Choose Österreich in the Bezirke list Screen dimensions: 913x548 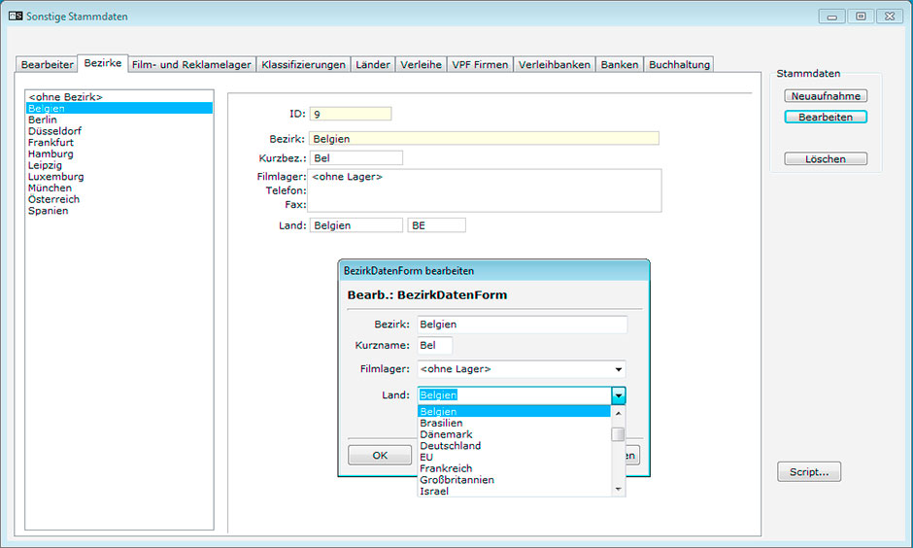pyautogui.click(x=53, y=199)
